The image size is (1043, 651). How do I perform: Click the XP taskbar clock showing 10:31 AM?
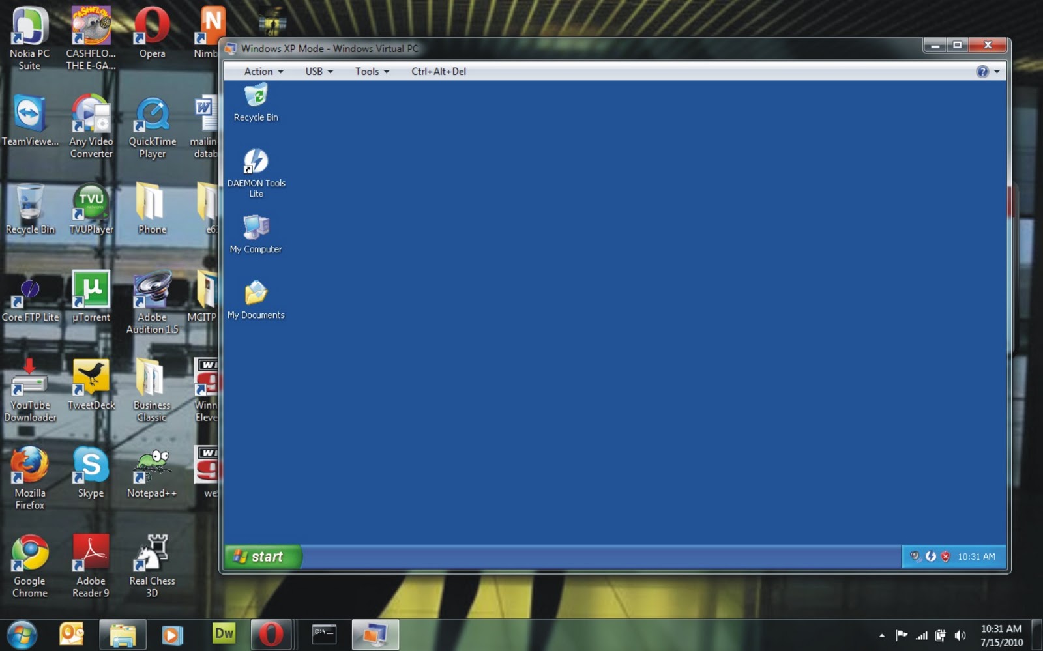(976, 557)
